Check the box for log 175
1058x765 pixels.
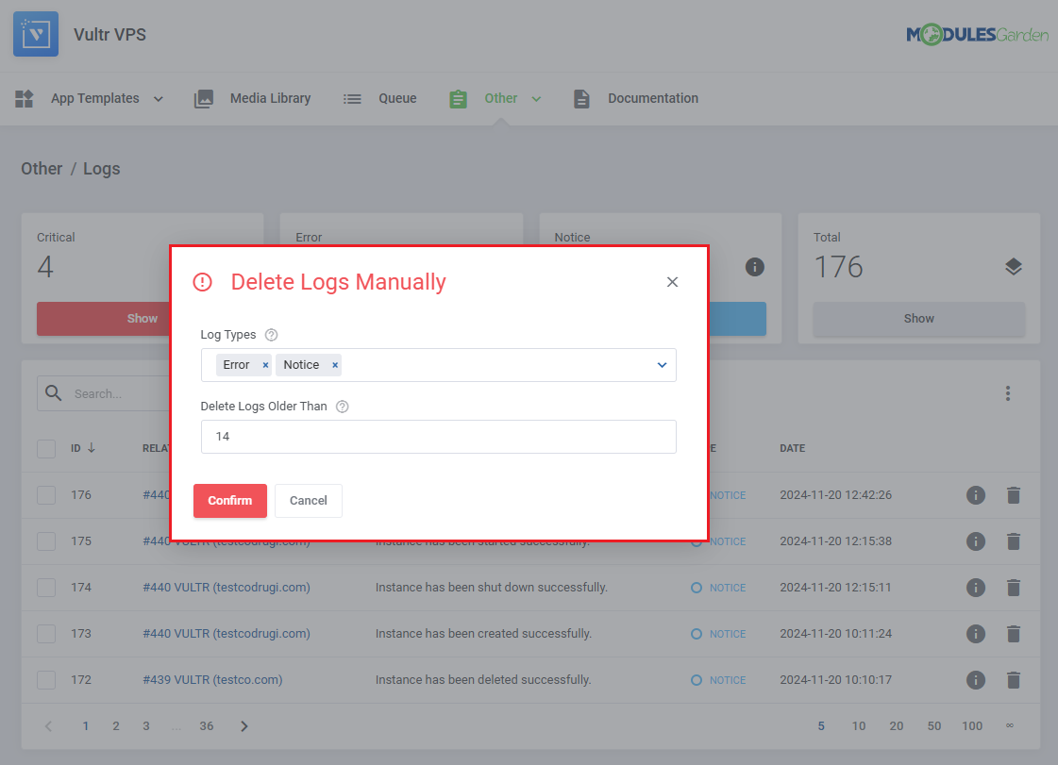(46, 541)
